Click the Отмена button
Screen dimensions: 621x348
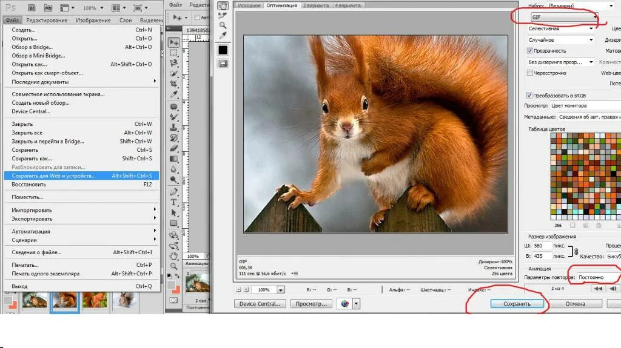coord(575,304)
